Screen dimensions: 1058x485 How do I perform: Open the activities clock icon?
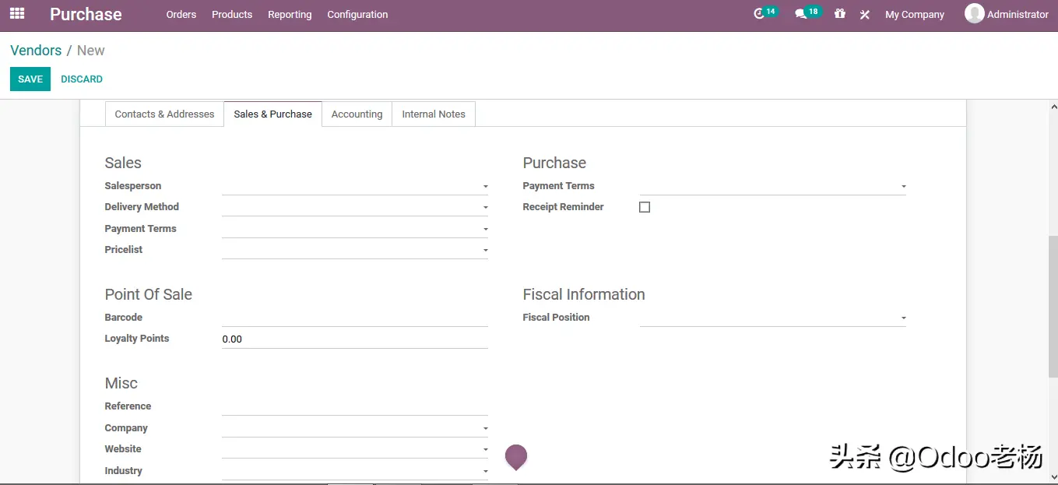click(x=760, y=14)
